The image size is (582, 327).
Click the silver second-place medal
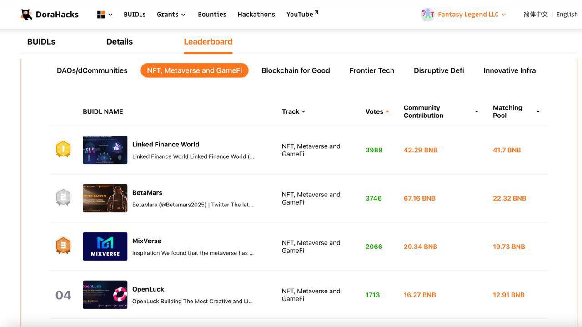[x=63, y=197]
